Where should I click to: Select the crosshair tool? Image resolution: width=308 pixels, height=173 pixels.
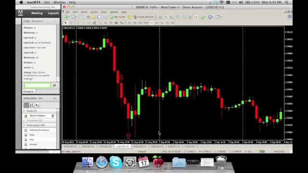click(71, 23)
